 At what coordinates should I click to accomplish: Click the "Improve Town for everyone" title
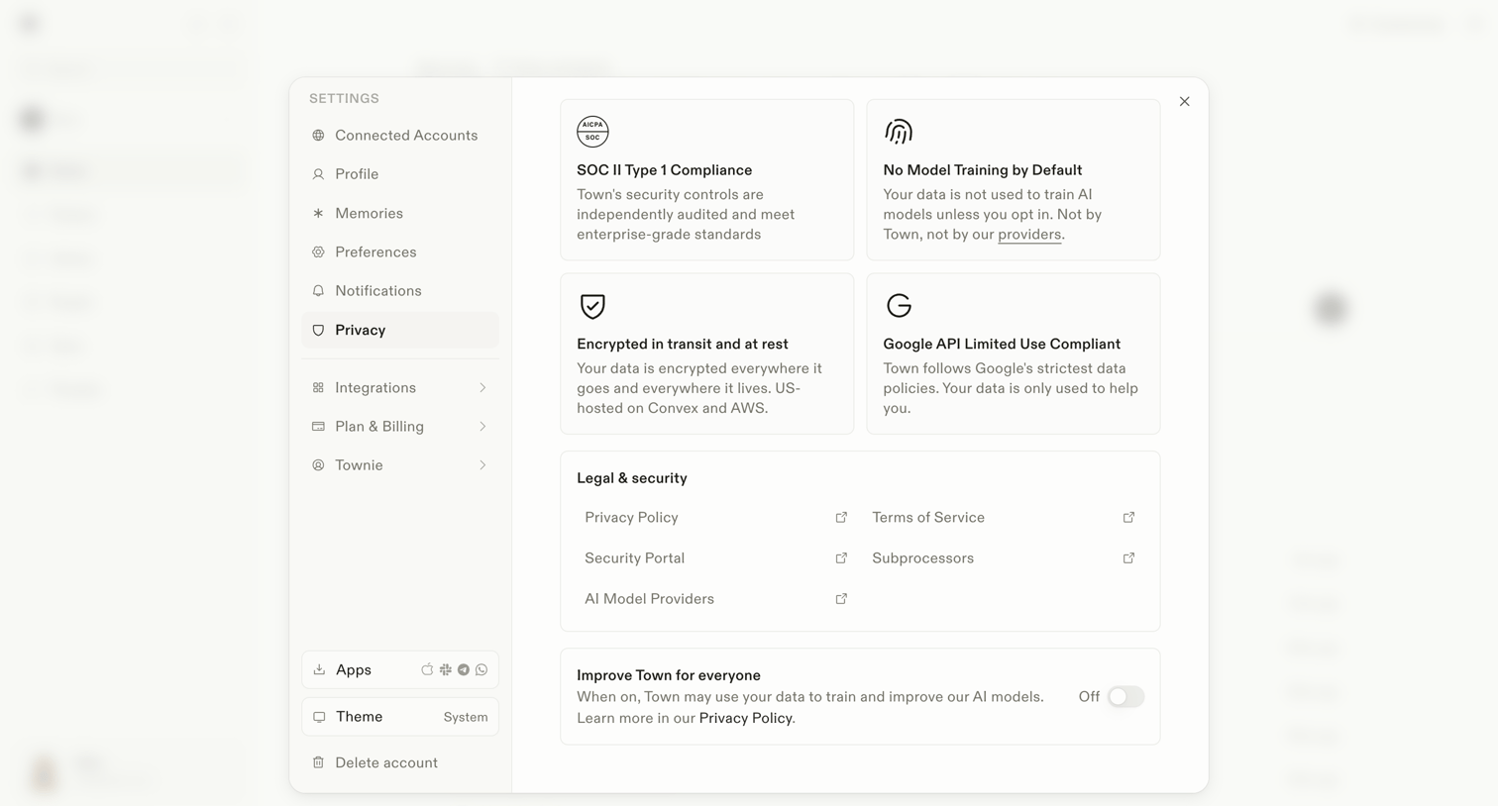tap(669, 675)
